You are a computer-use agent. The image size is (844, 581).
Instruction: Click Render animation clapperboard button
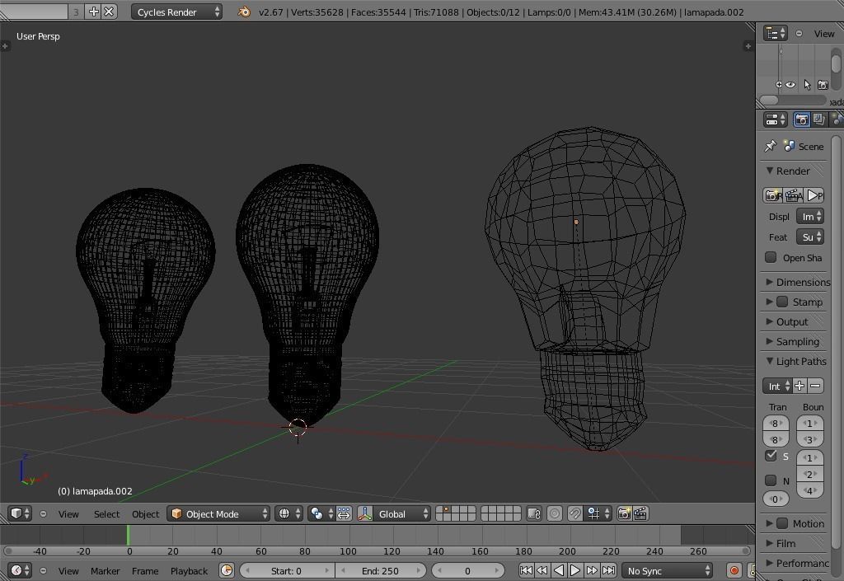point(794,195)
